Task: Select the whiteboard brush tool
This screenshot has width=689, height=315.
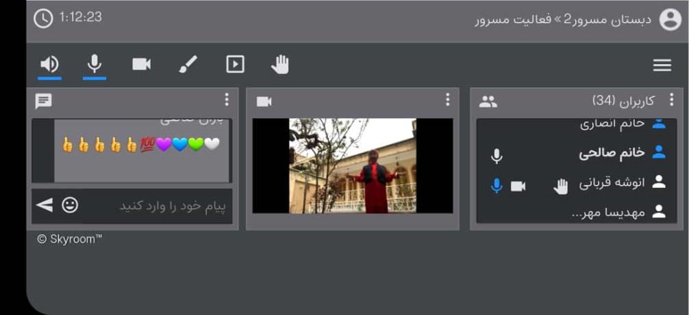Action: click(188, 65)
